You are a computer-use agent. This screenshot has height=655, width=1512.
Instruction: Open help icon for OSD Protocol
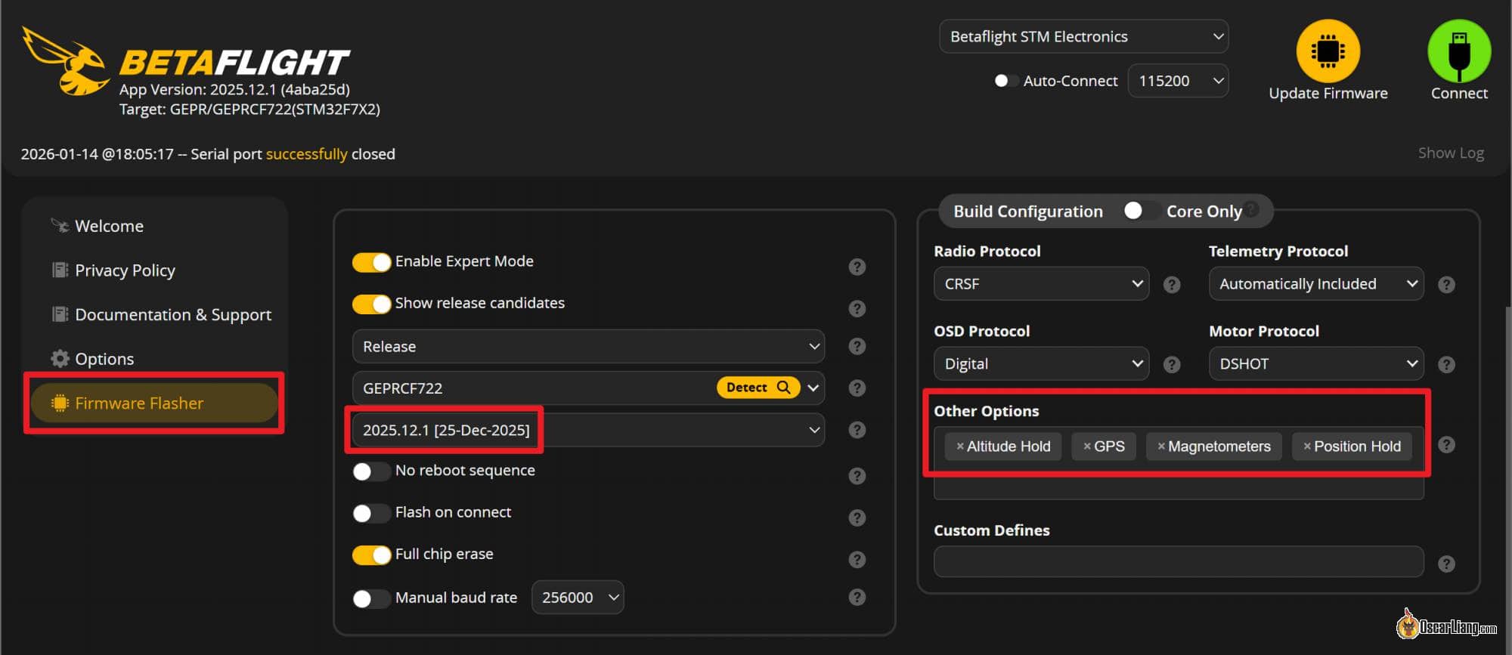pyautogui.click(x=1172, y=365)
